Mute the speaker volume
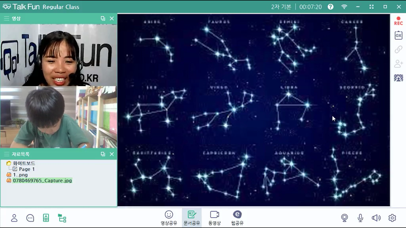This screenshot has height=228, width=406. click(376, 218)
